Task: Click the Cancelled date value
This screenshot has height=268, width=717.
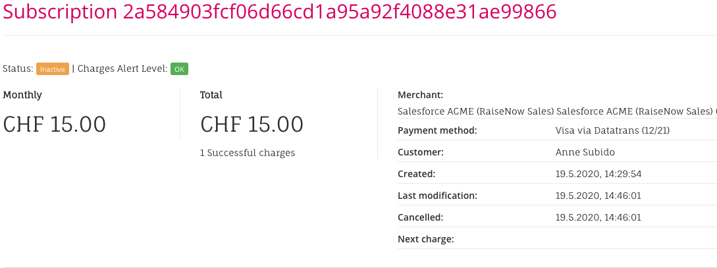Action: [x=598, y=217]
